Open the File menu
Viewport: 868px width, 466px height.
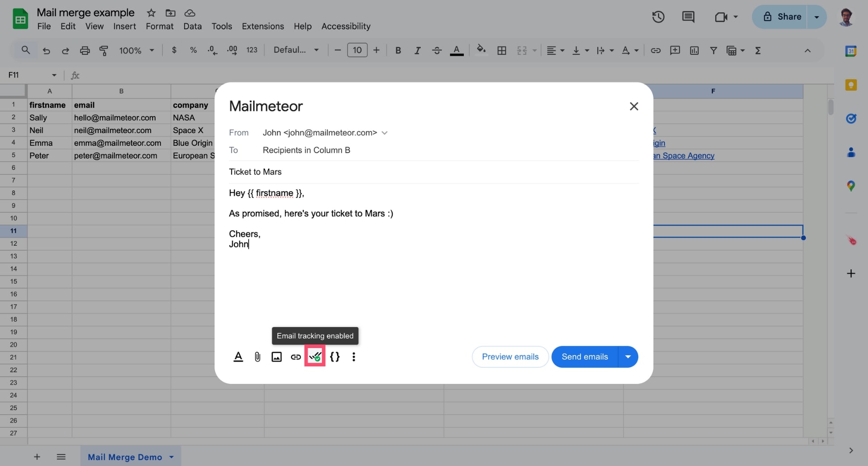click(x=44, y=26)
